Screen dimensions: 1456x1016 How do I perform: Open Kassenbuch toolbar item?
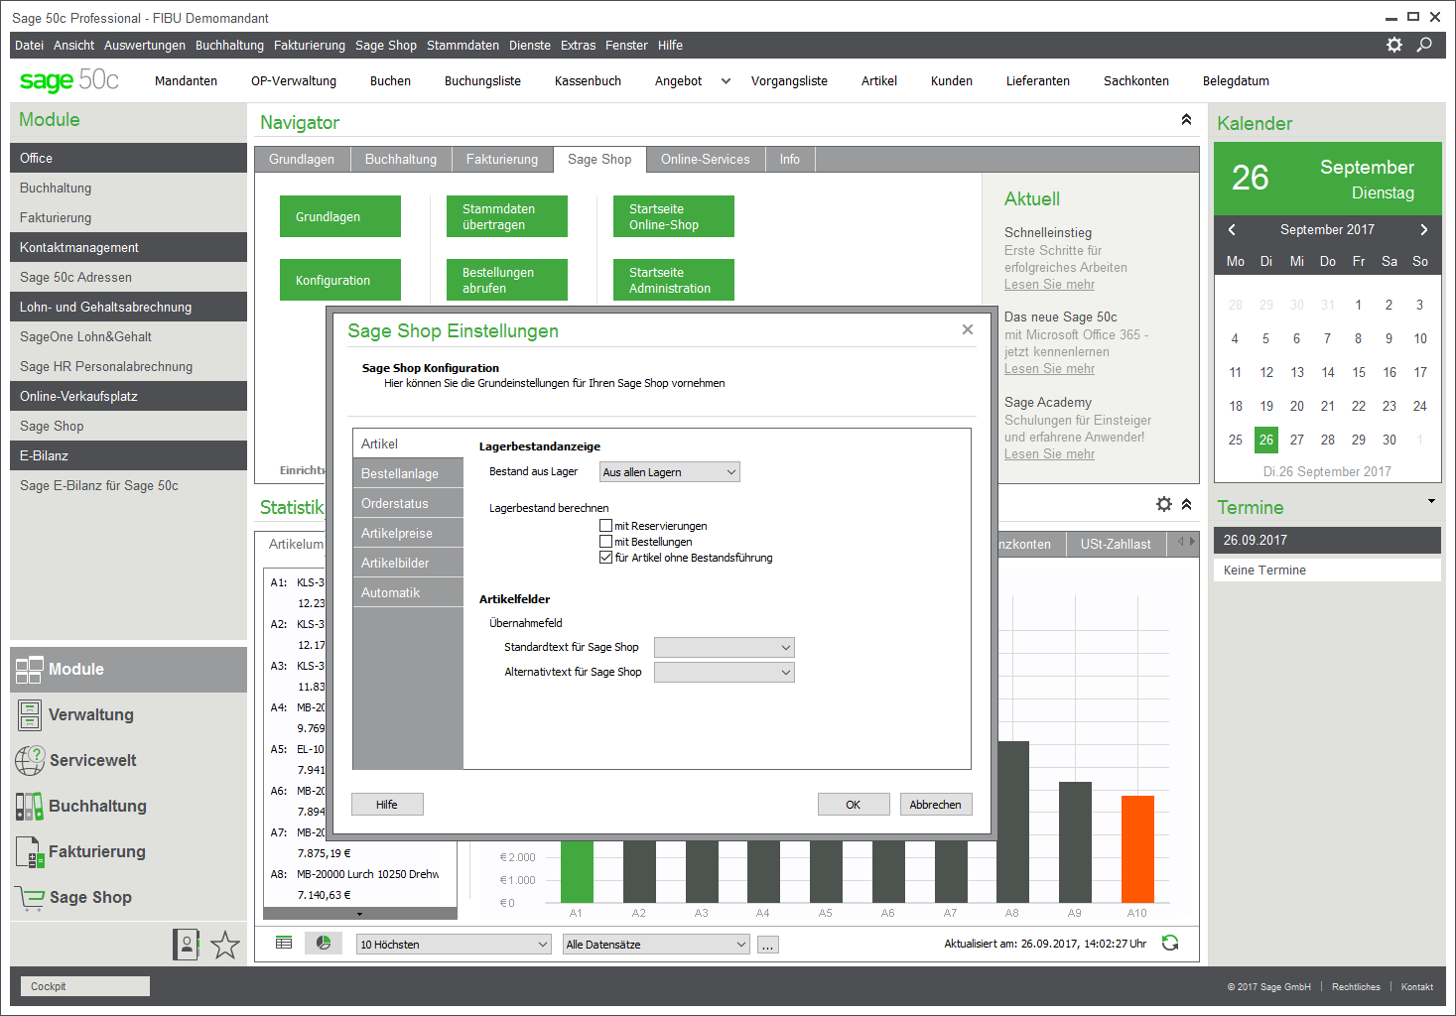(588, 81)
